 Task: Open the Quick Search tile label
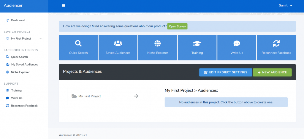78,53
